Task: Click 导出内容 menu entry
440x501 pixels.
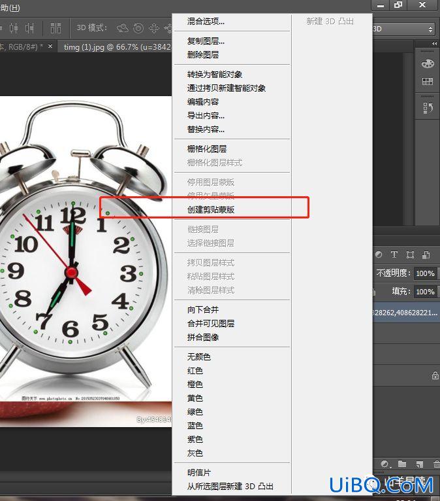Action: click(x=232, y=116)
